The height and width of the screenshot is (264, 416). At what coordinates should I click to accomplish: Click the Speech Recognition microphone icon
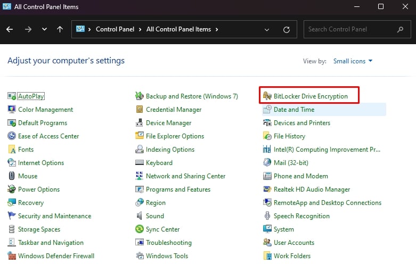pos(267,216)
